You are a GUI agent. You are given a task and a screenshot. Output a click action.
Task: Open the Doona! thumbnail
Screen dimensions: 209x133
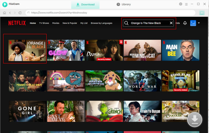coord(104,50)
